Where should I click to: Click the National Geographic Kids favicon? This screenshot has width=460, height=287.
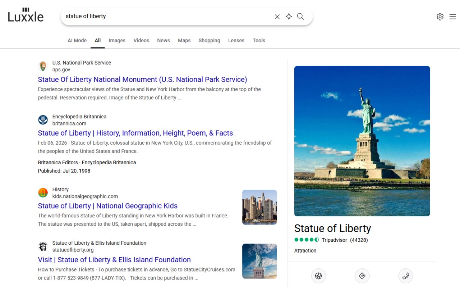click(43, 193)
